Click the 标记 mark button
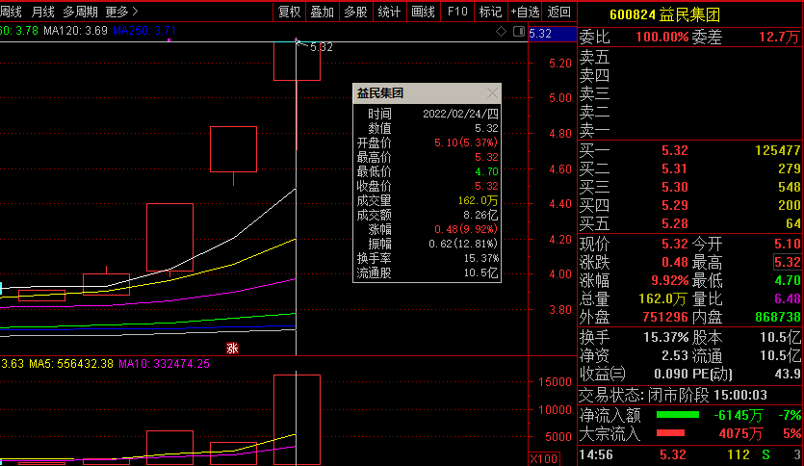 pyautogui.click(x=490, y=12)
